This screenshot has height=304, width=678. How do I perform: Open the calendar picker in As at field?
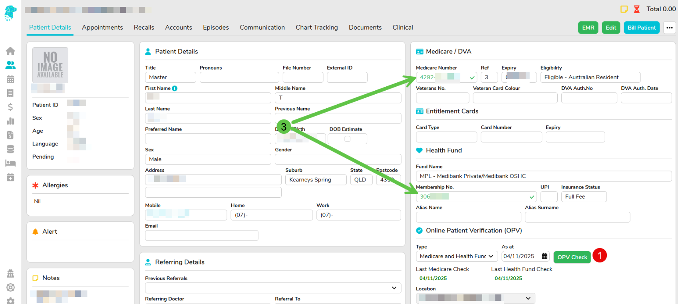coord(545,256)
